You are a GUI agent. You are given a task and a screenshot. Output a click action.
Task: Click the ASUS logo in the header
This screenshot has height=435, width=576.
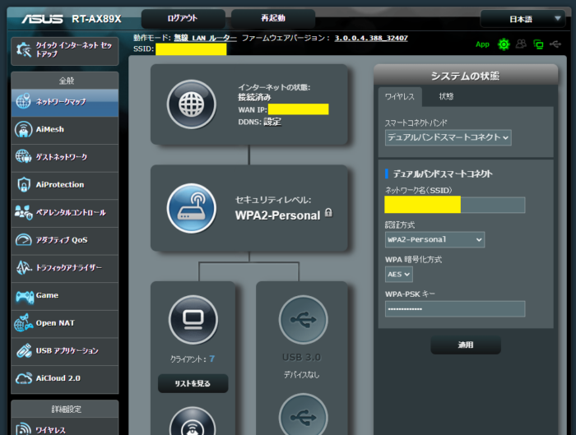(42, 19)
